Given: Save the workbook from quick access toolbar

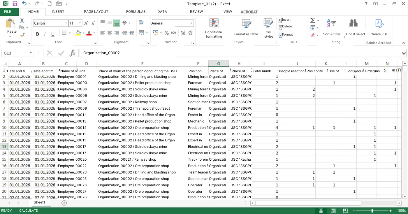Looking at the screenshot, I should pyautogui.click(x=15, y=4).
